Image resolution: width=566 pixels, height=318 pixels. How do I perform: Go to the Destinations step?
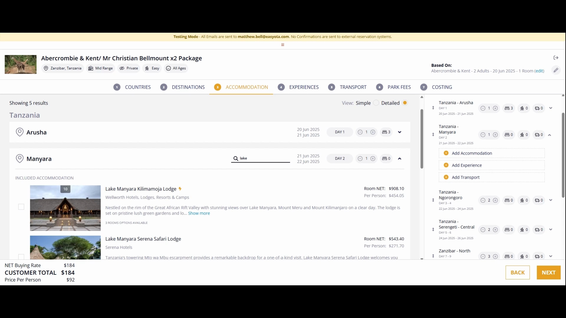coord(182,87)
